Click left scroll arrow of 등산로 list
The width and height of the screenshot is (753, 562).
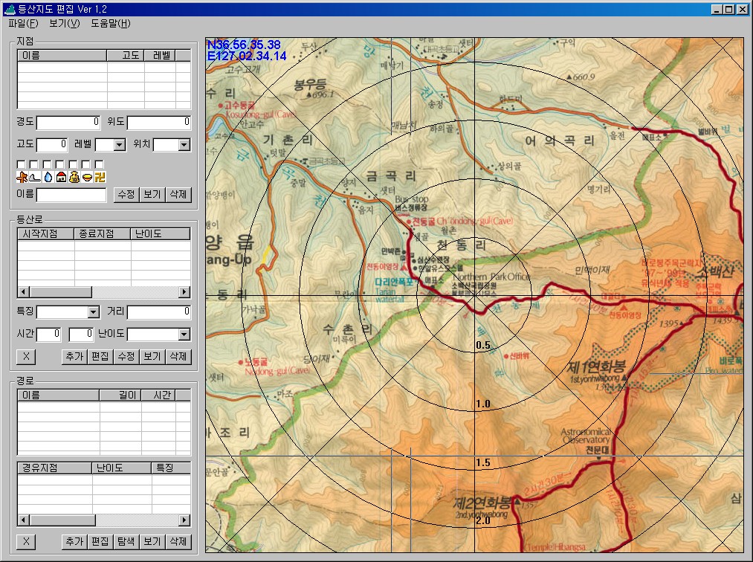coord(24,292)
